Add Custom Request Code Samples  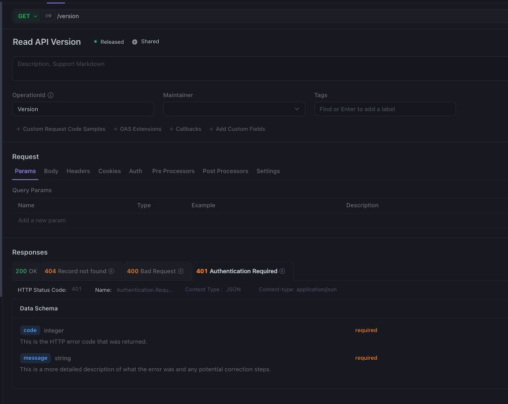click(x=61, y=129)
